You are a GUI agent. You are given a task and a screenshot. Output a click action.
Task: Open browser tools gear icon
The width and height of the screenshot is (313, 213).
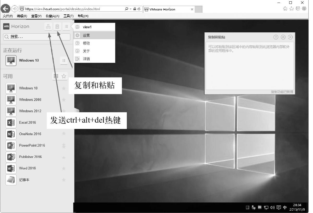[x=298, y=9]
